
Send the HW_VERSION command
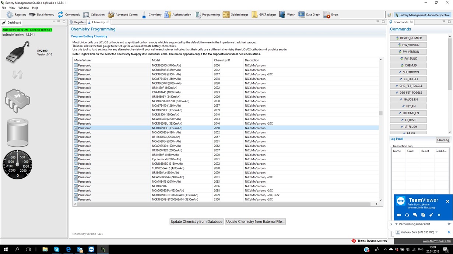pyautogui.click(x=408, y=45)
